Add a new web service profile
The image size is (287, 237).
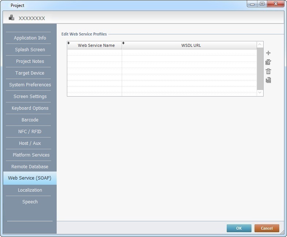(x=268, y=53)
